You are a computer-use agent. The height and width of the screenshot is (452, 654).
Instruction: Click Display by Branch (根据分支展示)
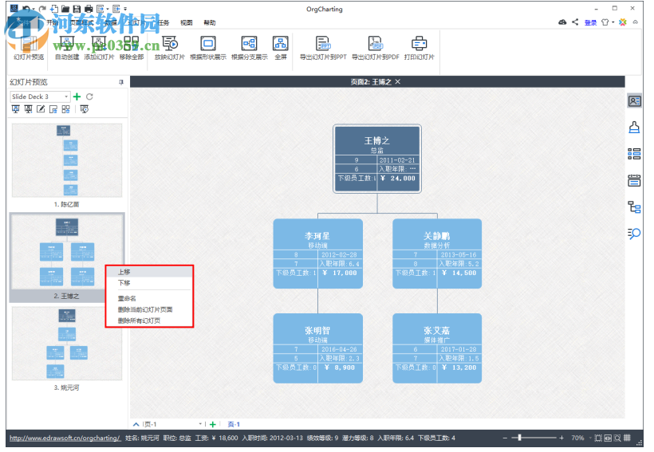tap(250, 49)
